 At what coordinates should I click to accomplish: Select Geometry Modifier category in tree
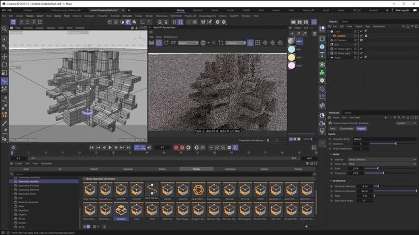44,181
